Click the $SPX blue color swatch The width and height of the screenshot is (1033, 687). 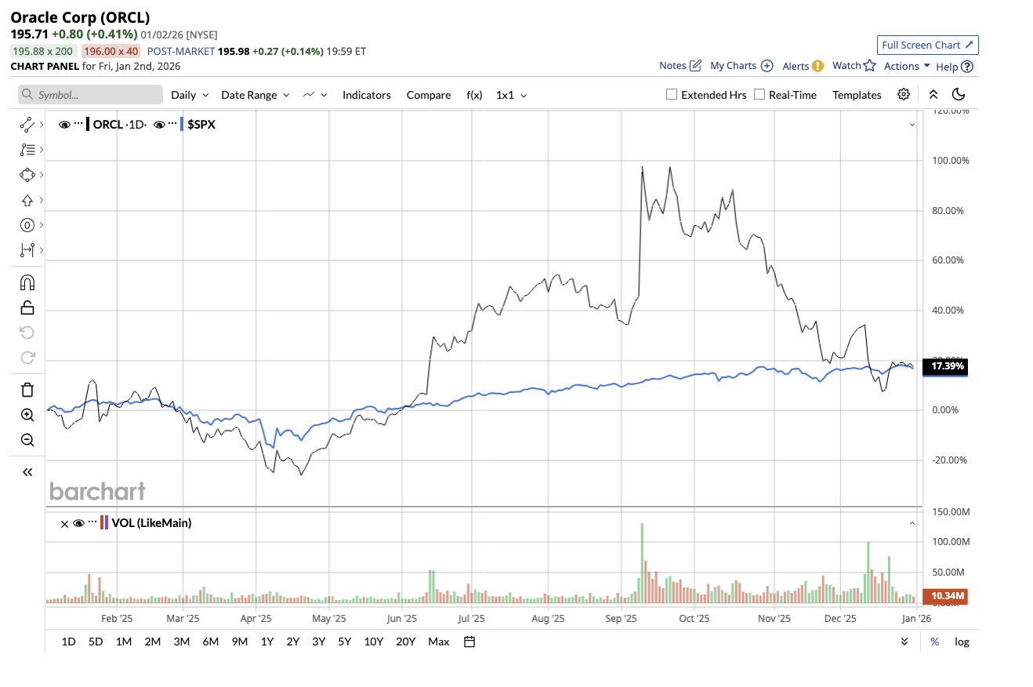point(182,124)
